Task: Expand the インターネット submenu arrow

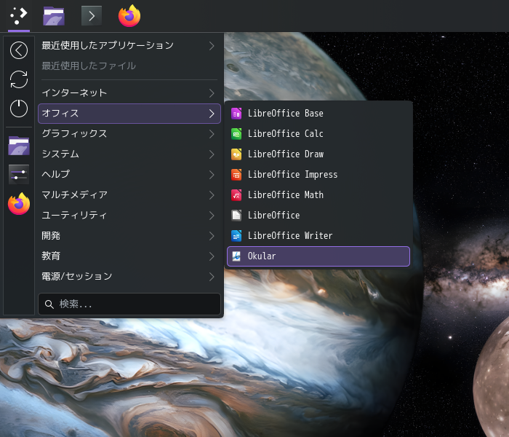Action: [x=212, y=93]
